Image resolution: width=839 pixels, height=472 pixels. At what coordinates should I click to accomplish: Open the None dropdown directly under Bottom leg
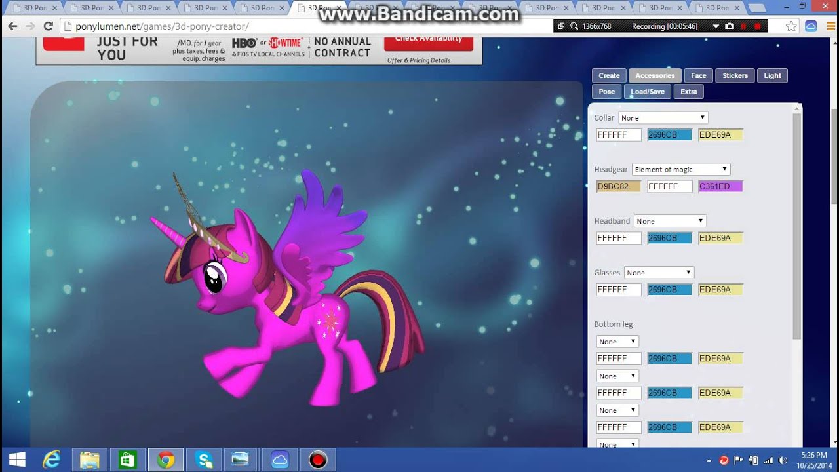[x=617, y=342]
